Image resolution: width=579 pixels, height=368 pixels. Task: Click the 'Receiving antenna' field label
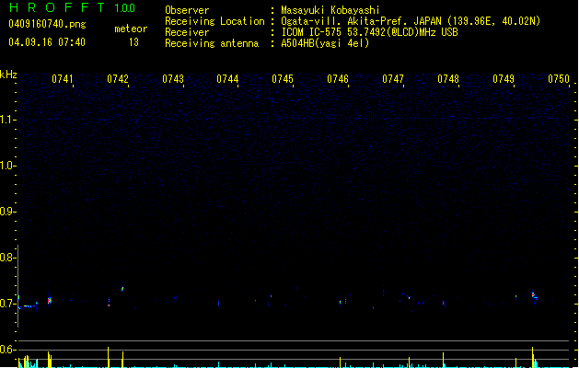[212, 43]
